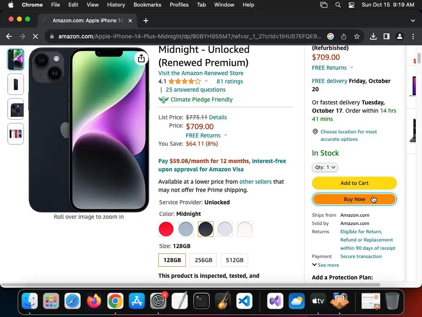The image size is (422, 317).
Task: Bookmark this page with the star icon
Action: click(357, 36)
